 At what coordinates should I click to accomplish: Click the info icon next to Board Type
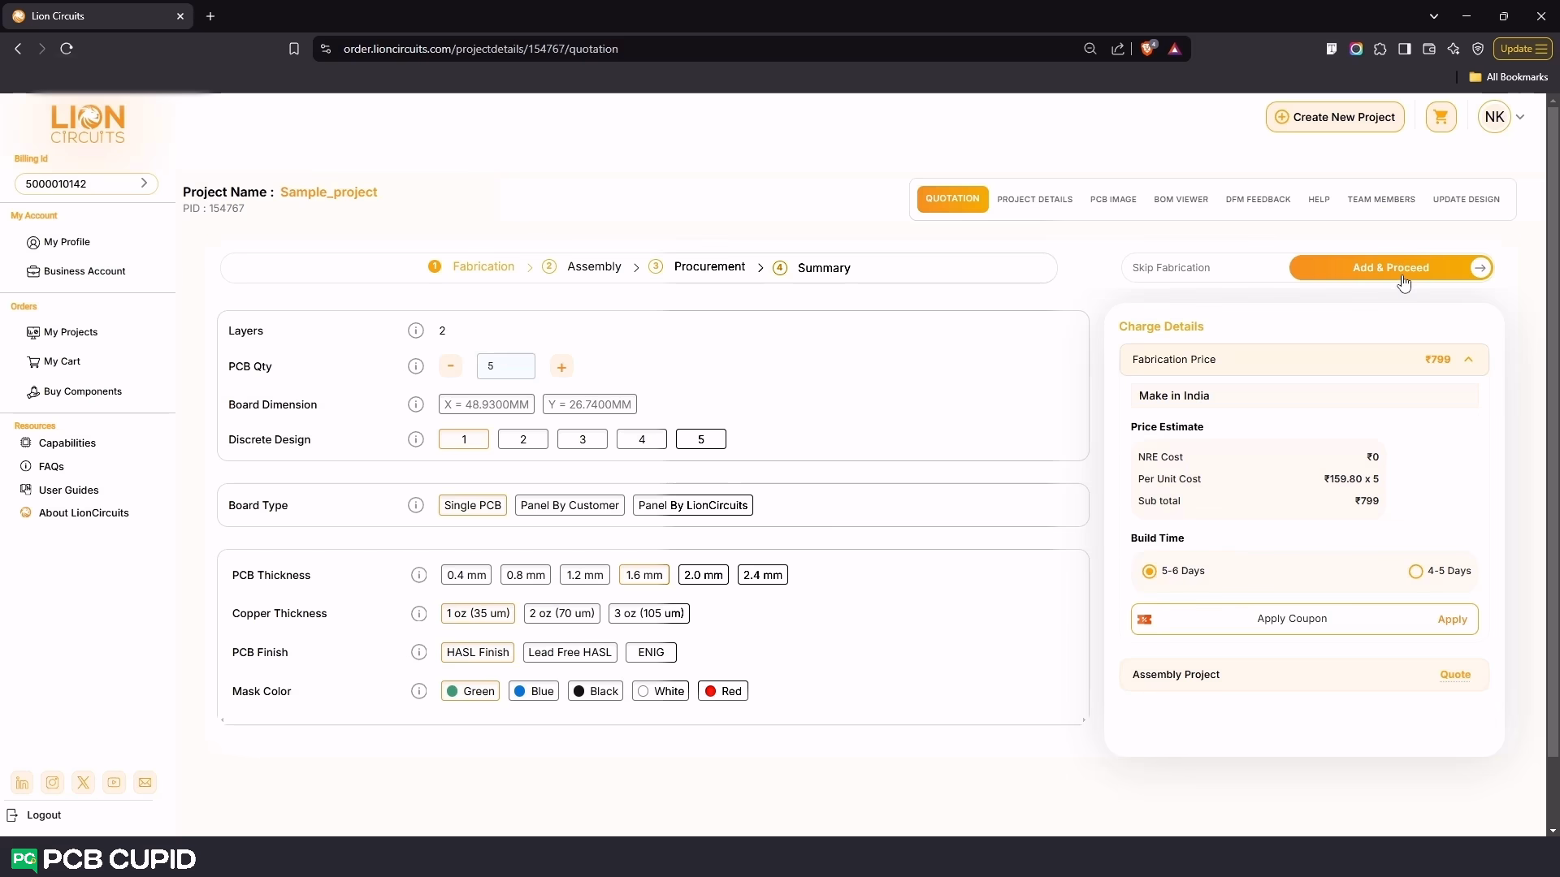click(415, 505)
